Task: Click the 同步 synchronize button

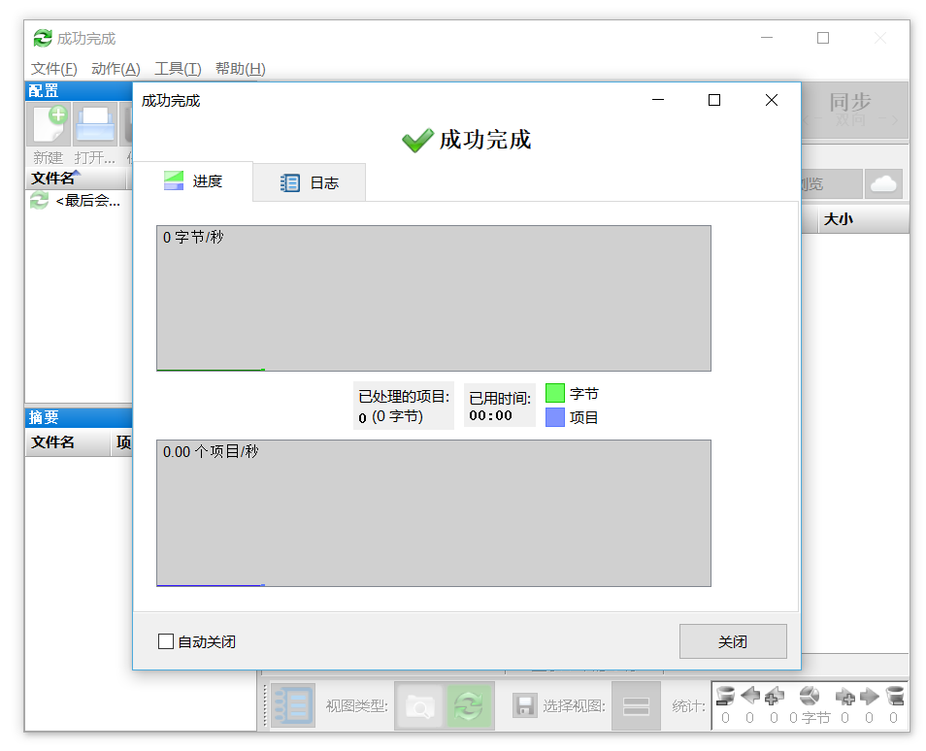Action: [x=854, y=110]
